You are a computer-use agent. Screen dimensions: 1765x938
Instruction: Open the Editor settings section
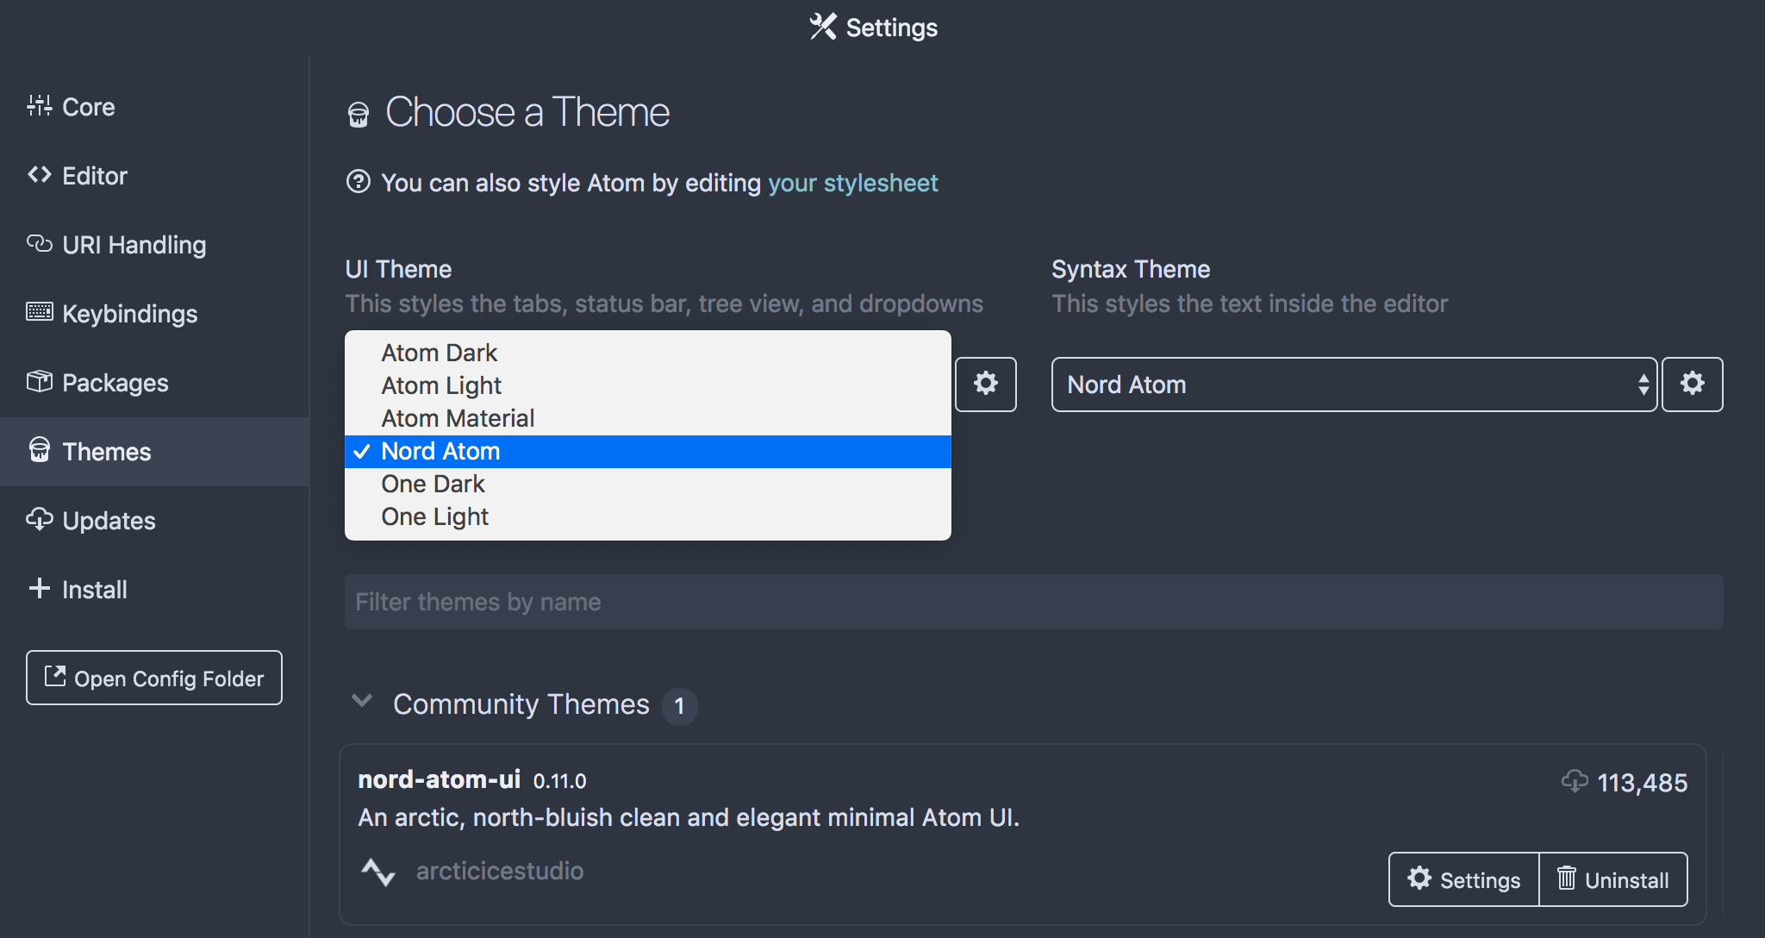154,176
